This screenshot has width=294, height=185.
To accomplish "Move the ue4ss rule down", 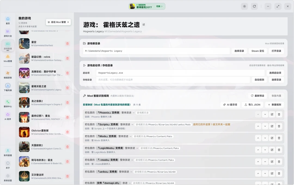I will click(265, 173).
